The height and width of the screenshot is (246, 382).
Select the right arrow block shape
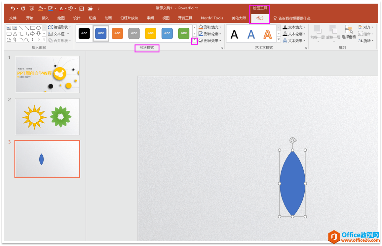33,34
